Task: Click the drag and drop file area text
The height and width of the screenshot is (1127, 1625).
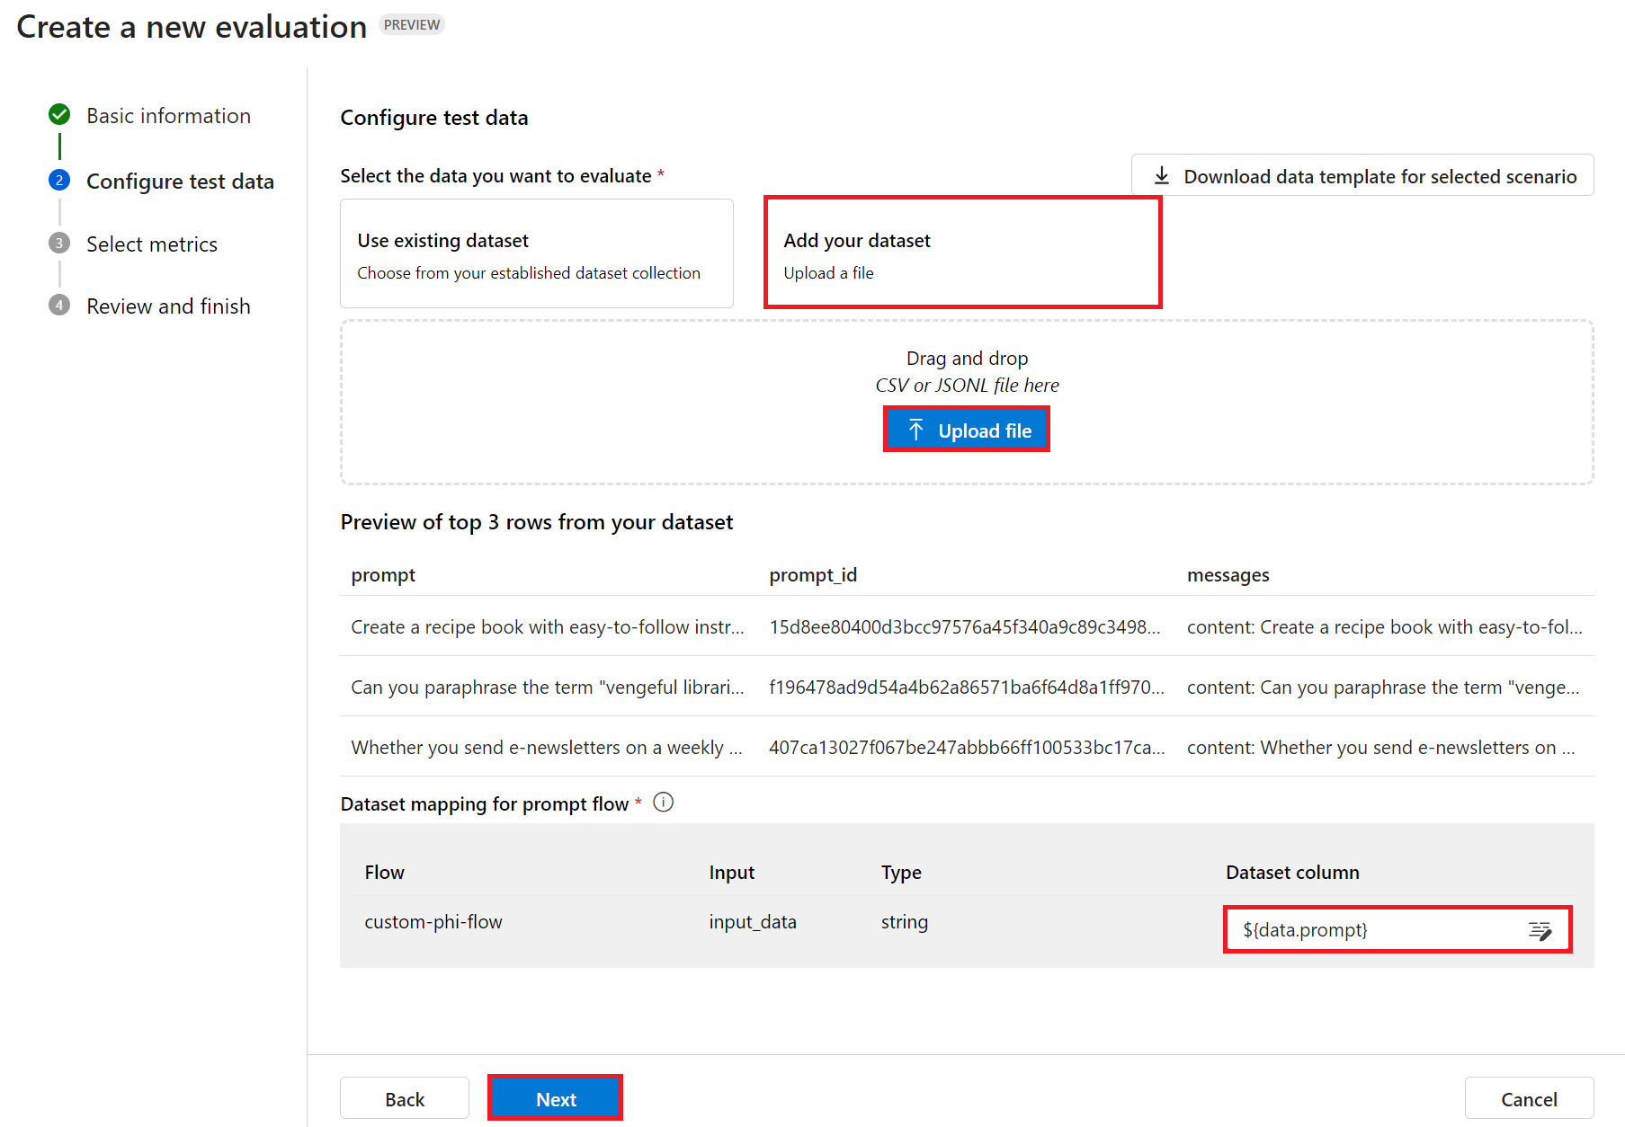Action: (968, 372)
